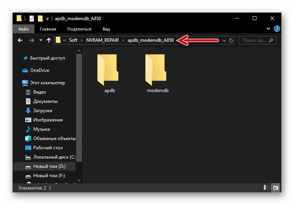Select Быстрый доступ in the navigation pane
Viewport: 294px width, 205px height.
click(44, 58)
